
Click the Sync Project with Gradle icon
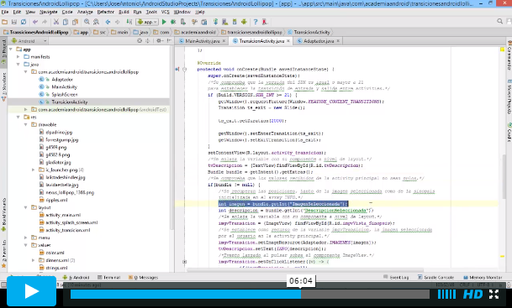click(x=215, y=22)
